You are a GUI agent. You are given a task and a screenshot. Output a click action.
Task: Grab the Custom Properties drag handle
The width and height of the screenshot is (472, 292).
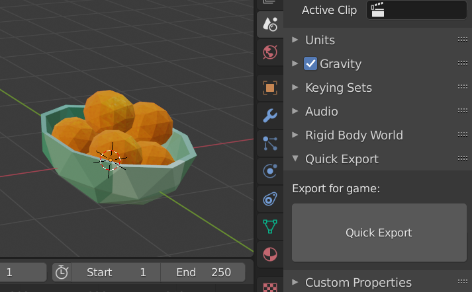tap(463, 282)
